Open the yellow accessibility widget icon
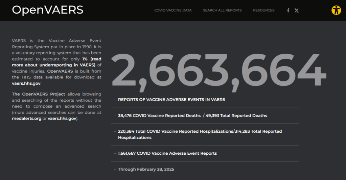 (x=336, y=10)
